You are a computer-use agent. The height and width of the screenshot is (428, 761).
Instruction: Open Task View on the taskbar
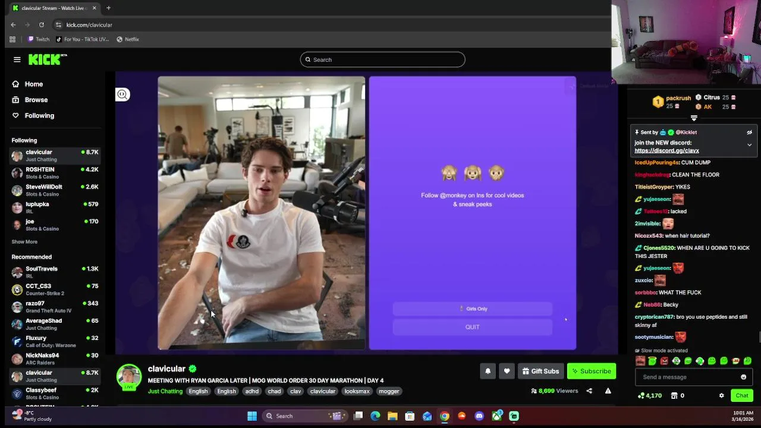pyautogui.click(x=358, y=416)
